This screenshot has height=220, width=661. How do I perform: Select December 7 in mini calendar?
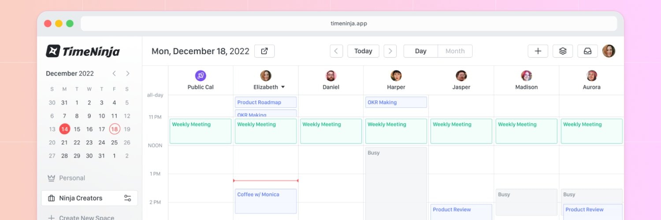(64, 116)
